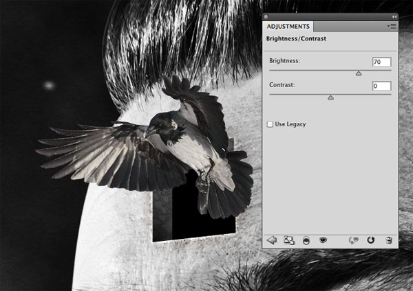Switch to the Adjustments tab
Screen dimensions: 413x291
(x=288, y=27)
